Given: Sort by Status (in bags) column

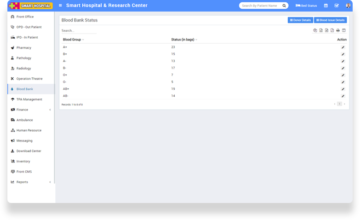Looking at the screenshot, I should pos(183,40).
